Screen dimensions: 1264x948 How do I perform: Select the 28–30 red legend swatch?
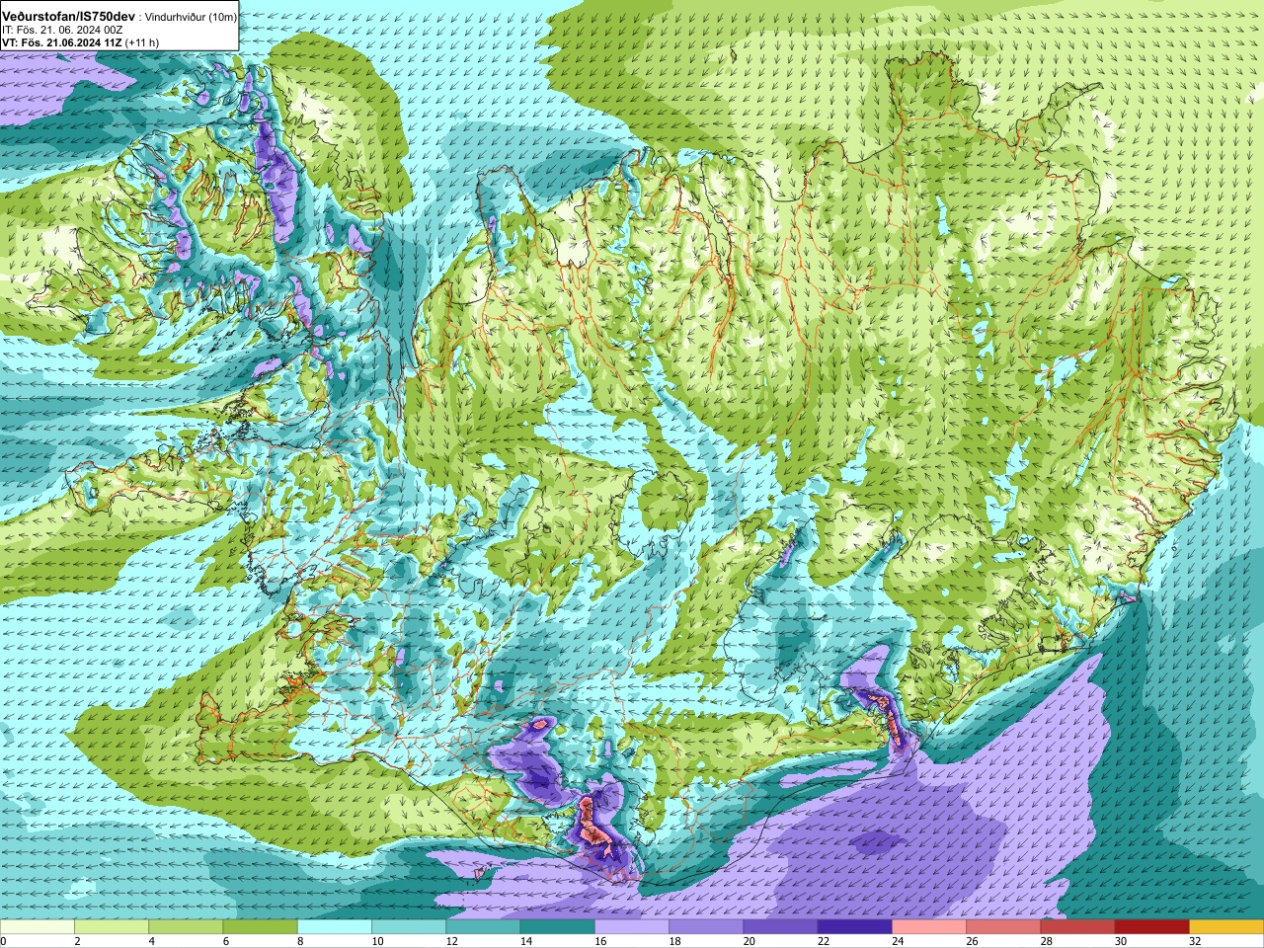pos(1077,927)
